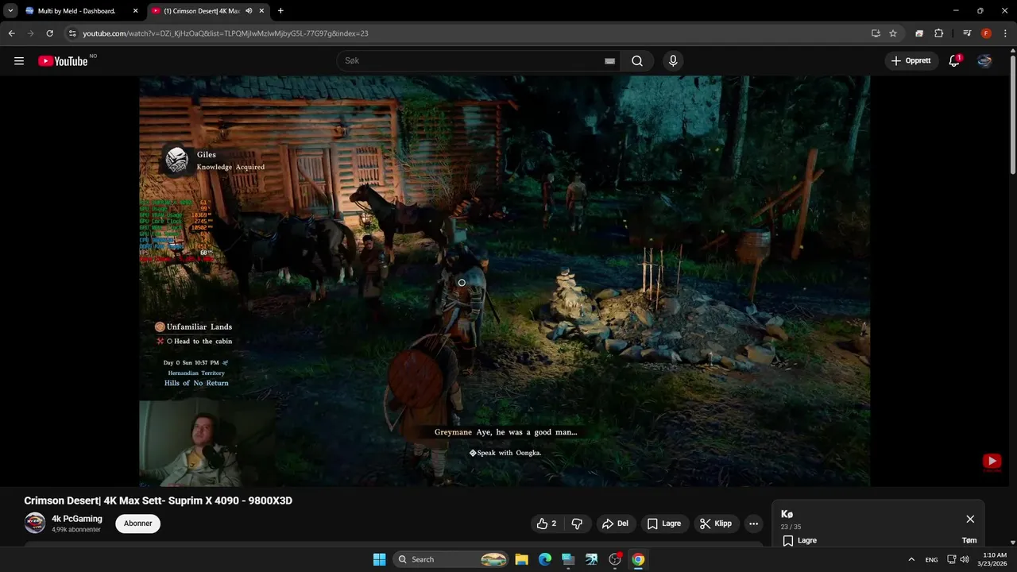The width and height of the screenshot is (1017, 572).
Task: Open the Chrome extensions puzzle icon
Action: 939,33
